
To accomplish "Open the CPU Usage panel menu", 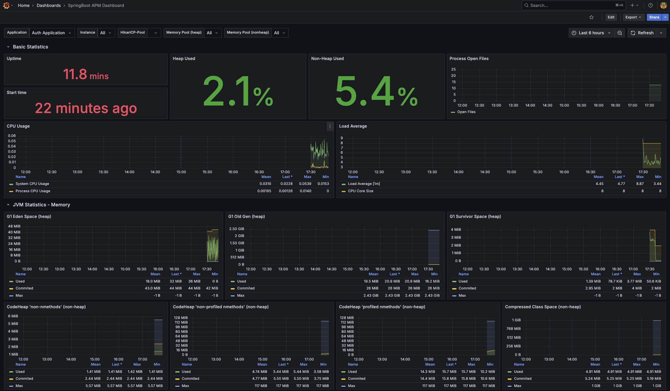I will tap(330, 126).
